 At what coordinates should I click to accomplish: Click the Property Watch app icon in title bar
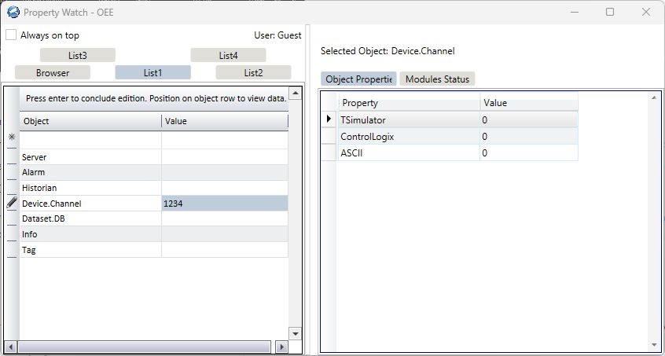tap(13, 13)
